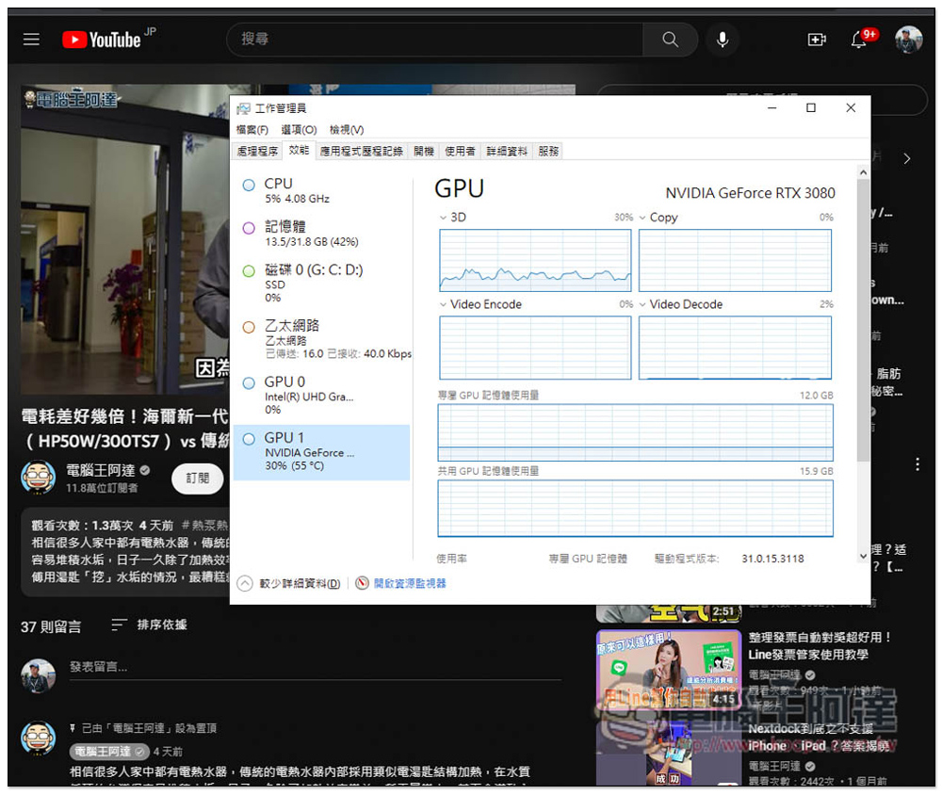Open the create video icon
Image resolution: width=942 pixels, height=795 pixels.
[x=816, y=40]
